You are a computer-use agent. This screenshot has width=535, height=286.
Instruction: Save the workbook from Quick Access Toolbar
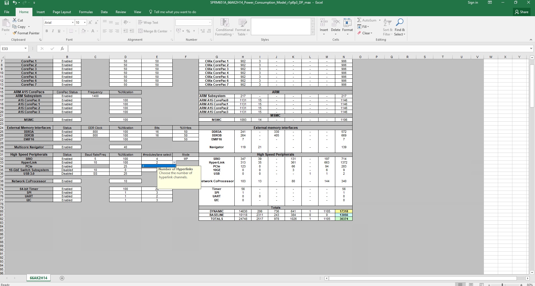(7, 3)
